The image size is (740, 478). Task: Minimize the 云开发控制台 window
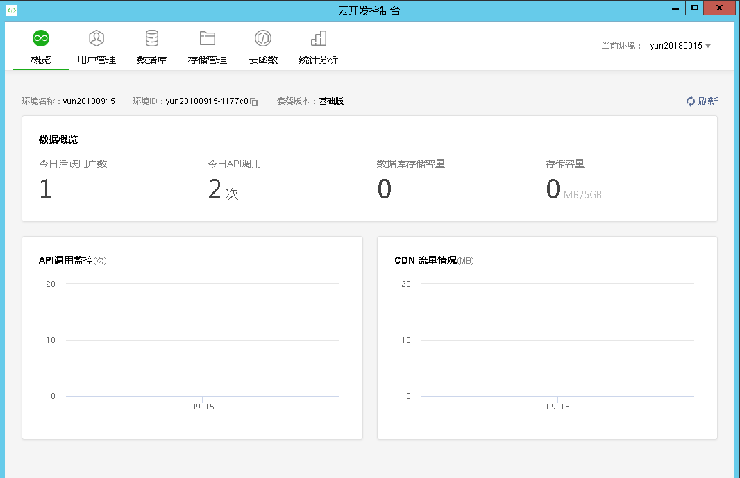[x=674, y=8]
